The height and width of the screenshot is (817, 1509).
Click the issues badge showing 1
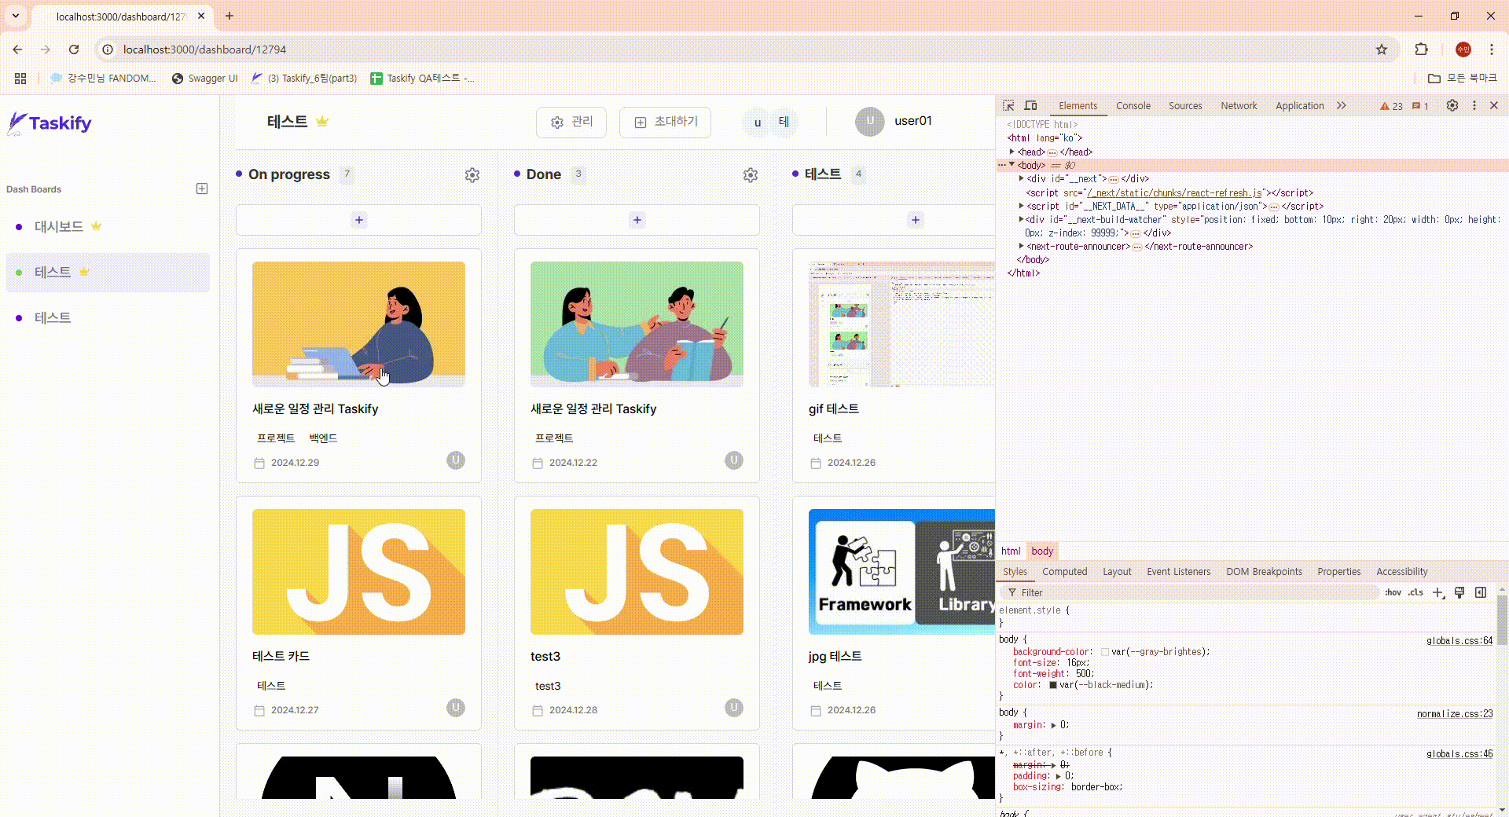point(1420,106)
